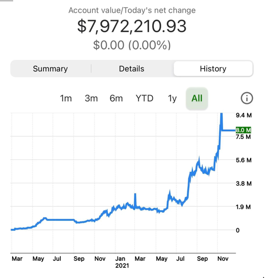Set chart range to 3m
This screenshot has height=278, width=265.
coord(91,98)
